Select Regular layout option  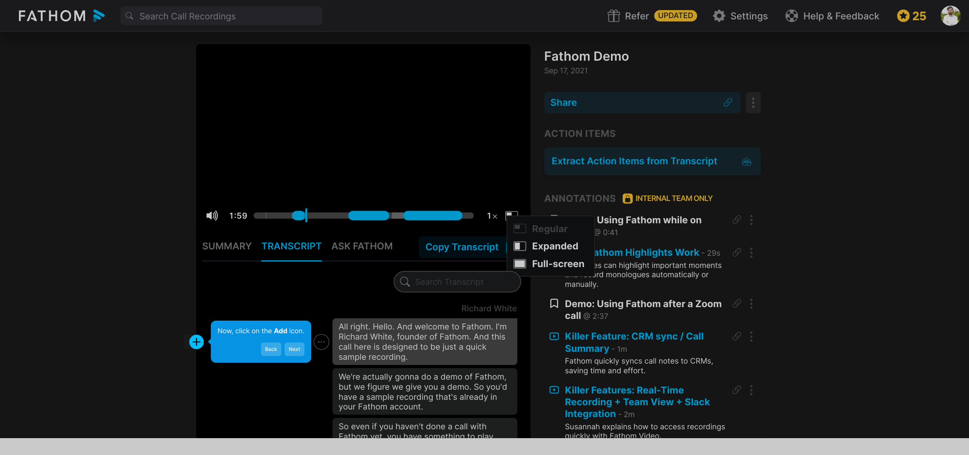[x=550, y=229]
